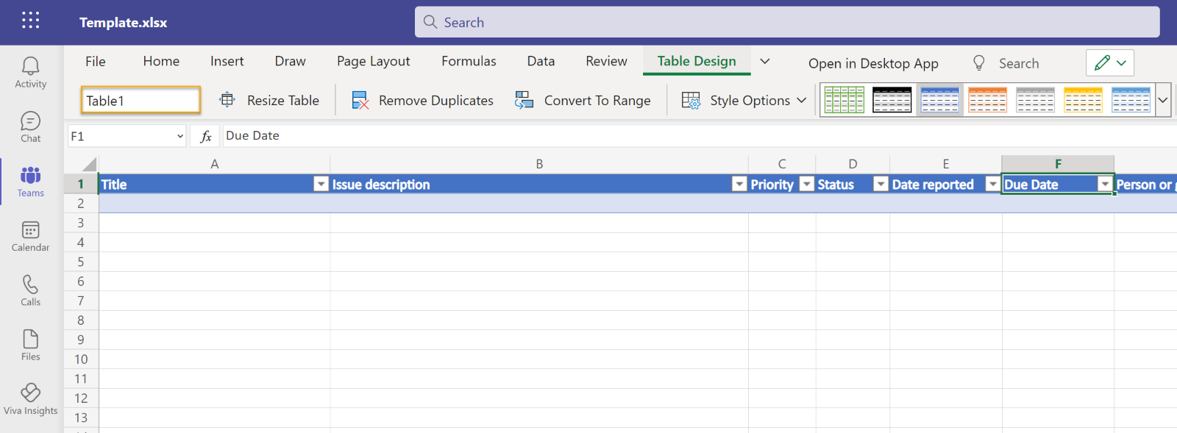
Task: Click the fx insert function icon
Action: click(206, 136)
